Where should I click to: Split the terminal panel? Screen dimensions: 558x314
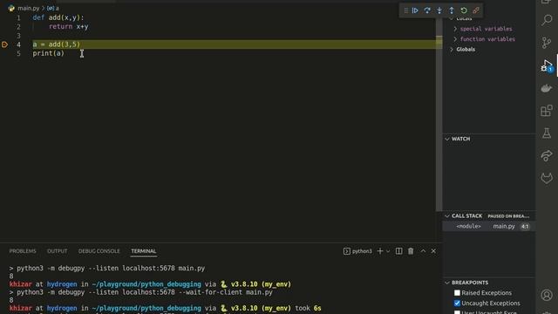(399, 251)
